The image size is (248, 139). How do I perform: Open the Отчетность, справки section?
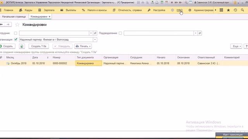127,10
